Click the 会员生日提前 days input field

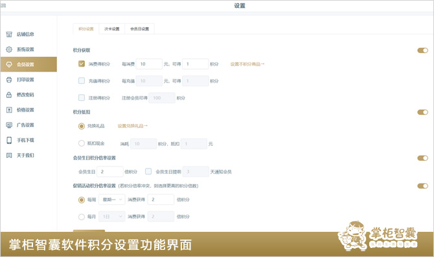(196, 172)
